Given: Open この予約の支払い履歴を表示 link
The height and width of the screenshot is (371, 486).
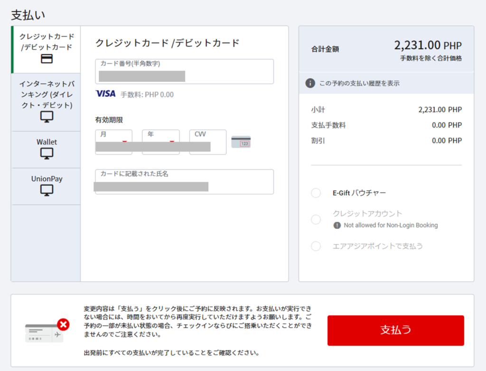Looking at the screenshot, I should [359, 84].
